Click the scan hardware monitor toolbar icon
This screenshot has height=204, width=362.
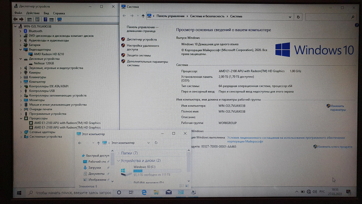(x=59, y=20)
